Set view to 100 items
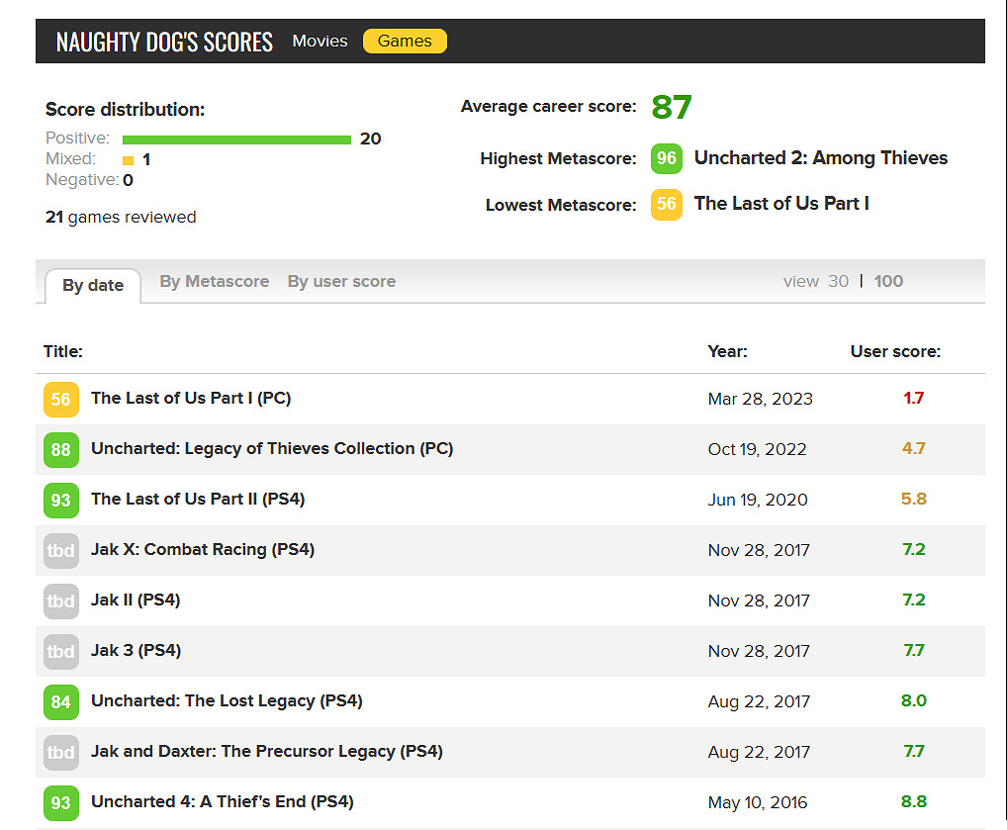Screen dimensions: 1007x830 (888, 281)
